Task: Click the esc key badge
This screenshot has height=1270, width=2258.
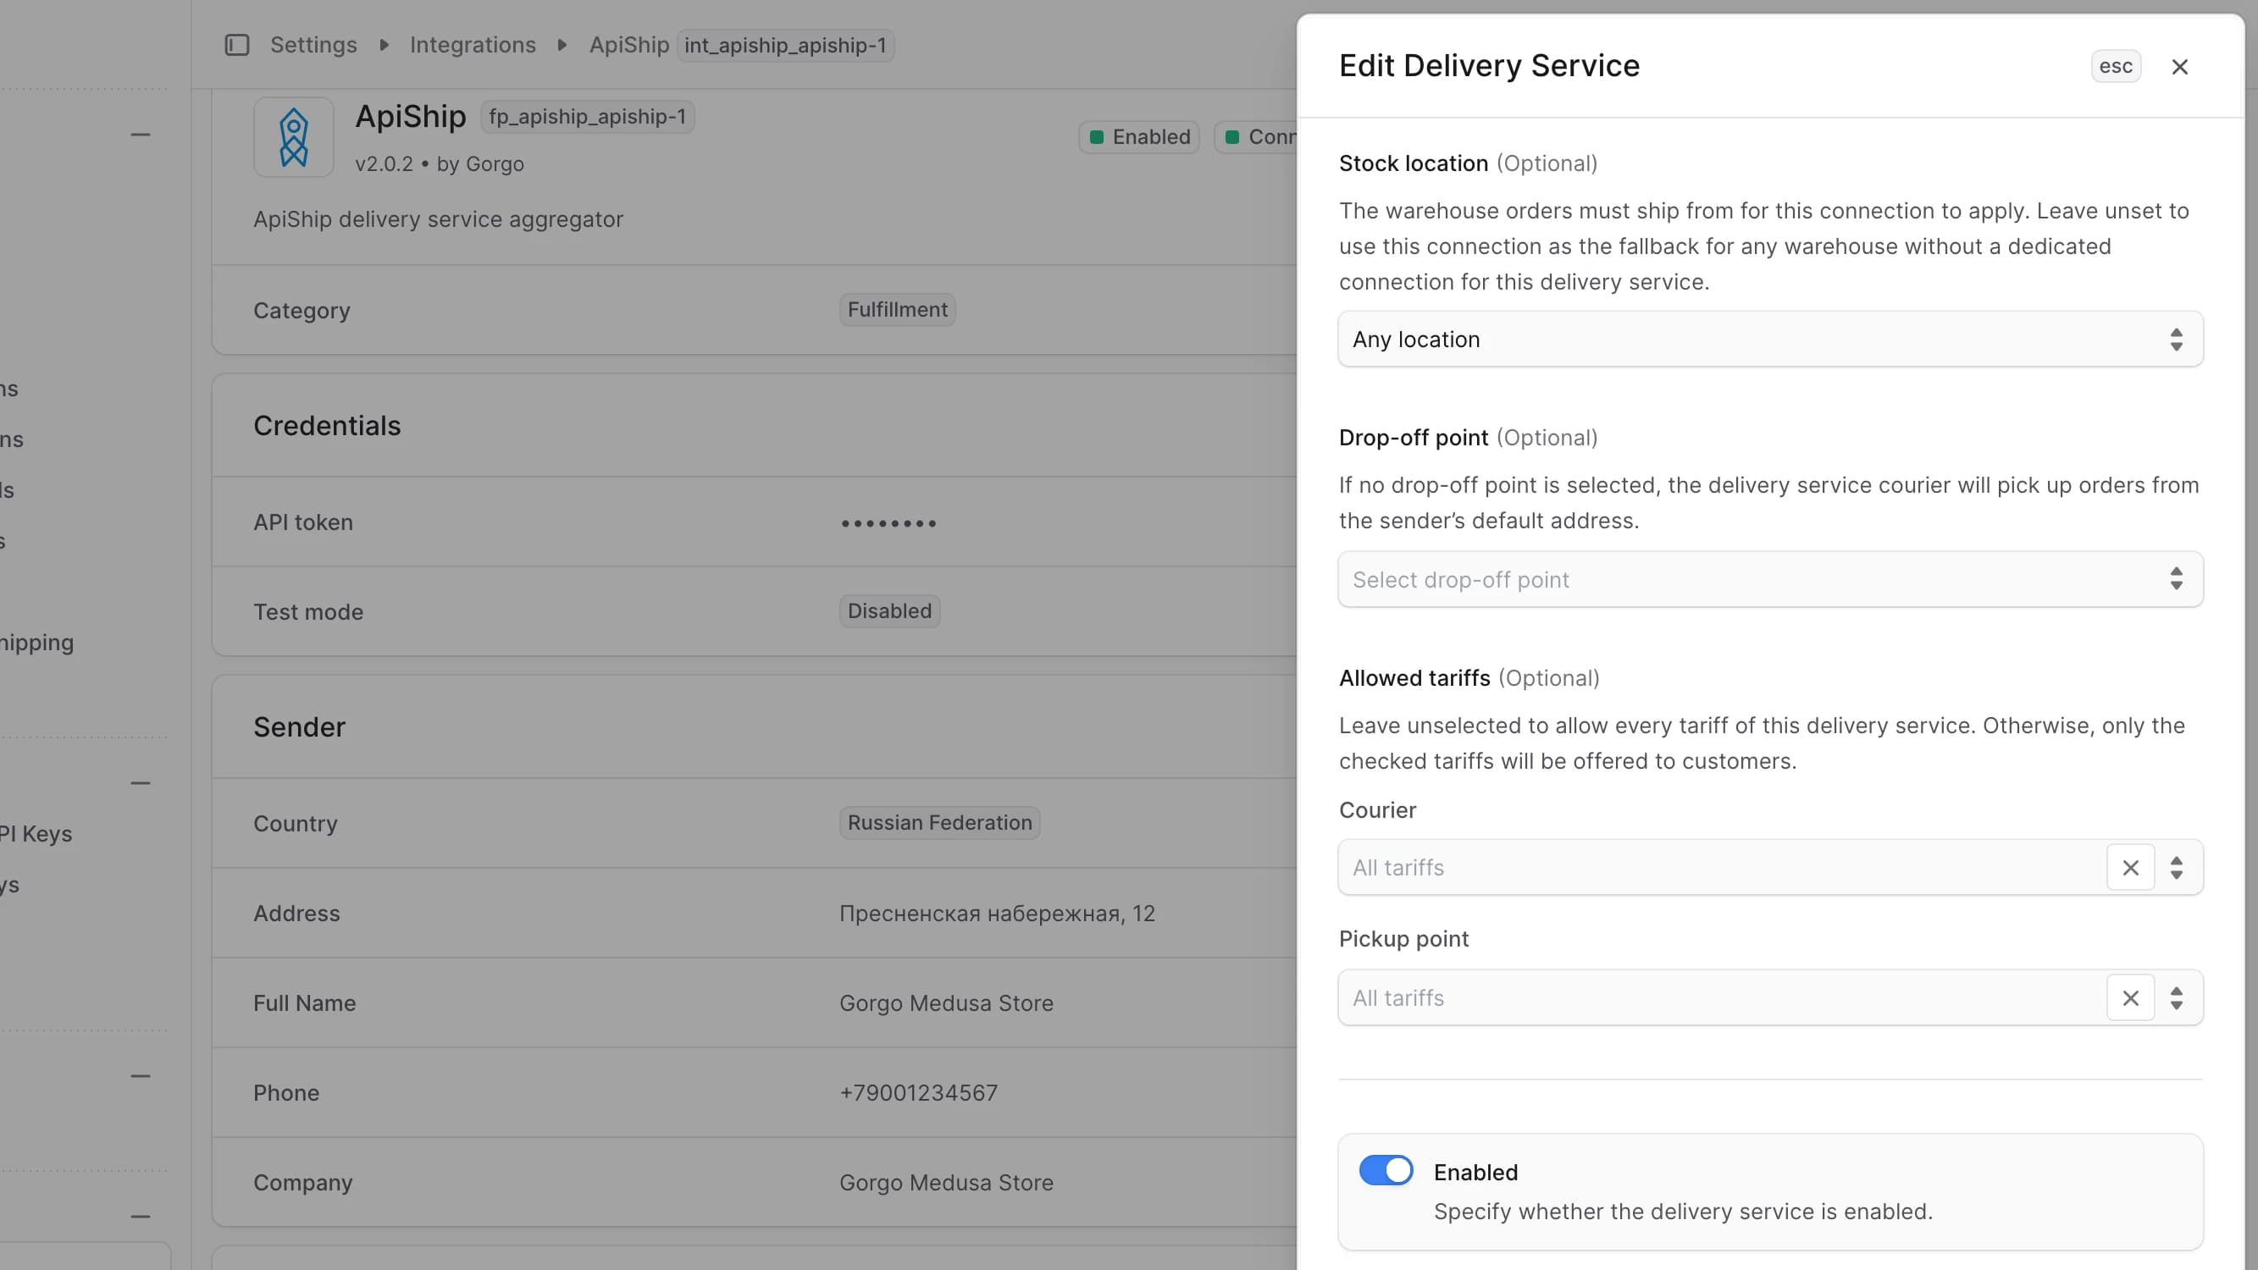Action: pyautogui.click(x=2115, y=67)
